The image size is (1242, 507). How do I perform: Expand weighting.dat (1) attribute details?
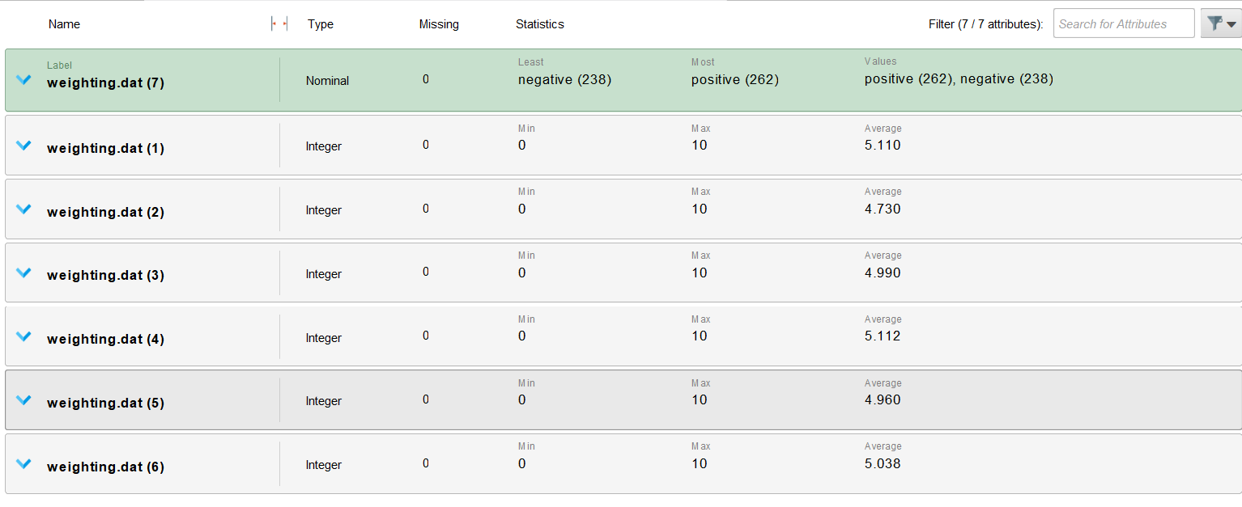[23, 145]
